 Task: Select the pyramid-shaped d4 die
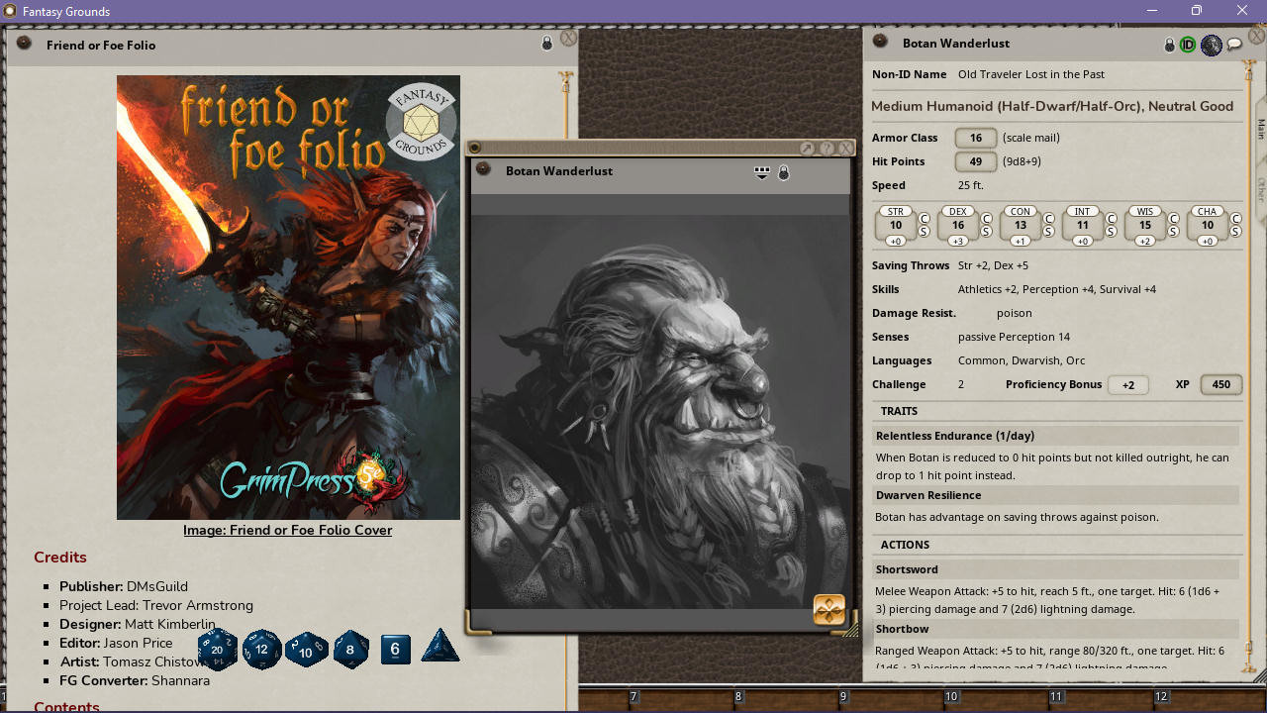(x=439, y=650)
